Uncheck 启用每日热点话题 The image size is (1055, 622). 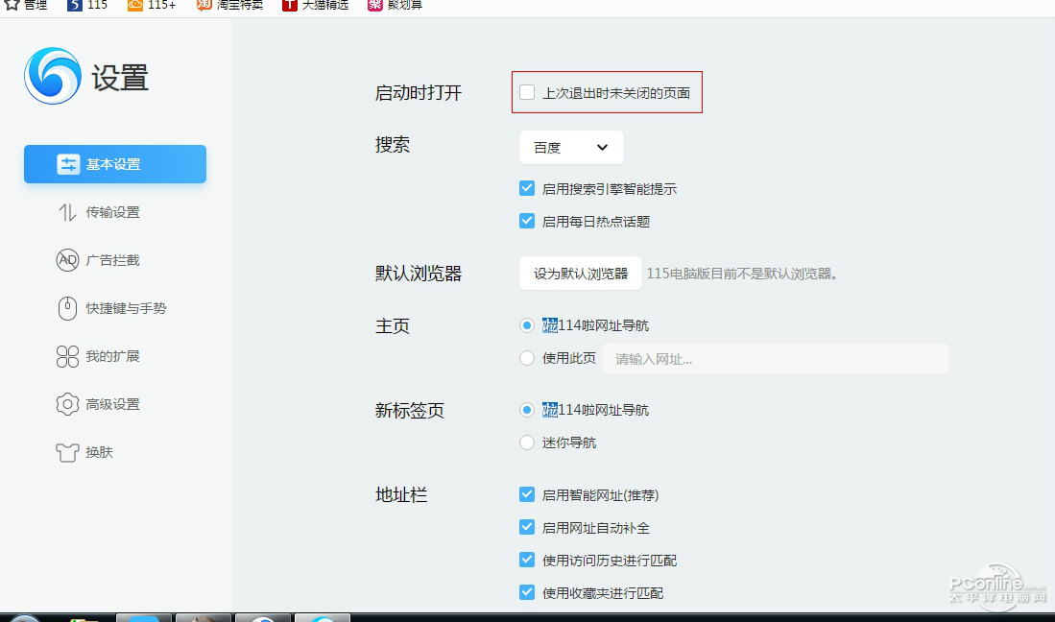point(527,221)
